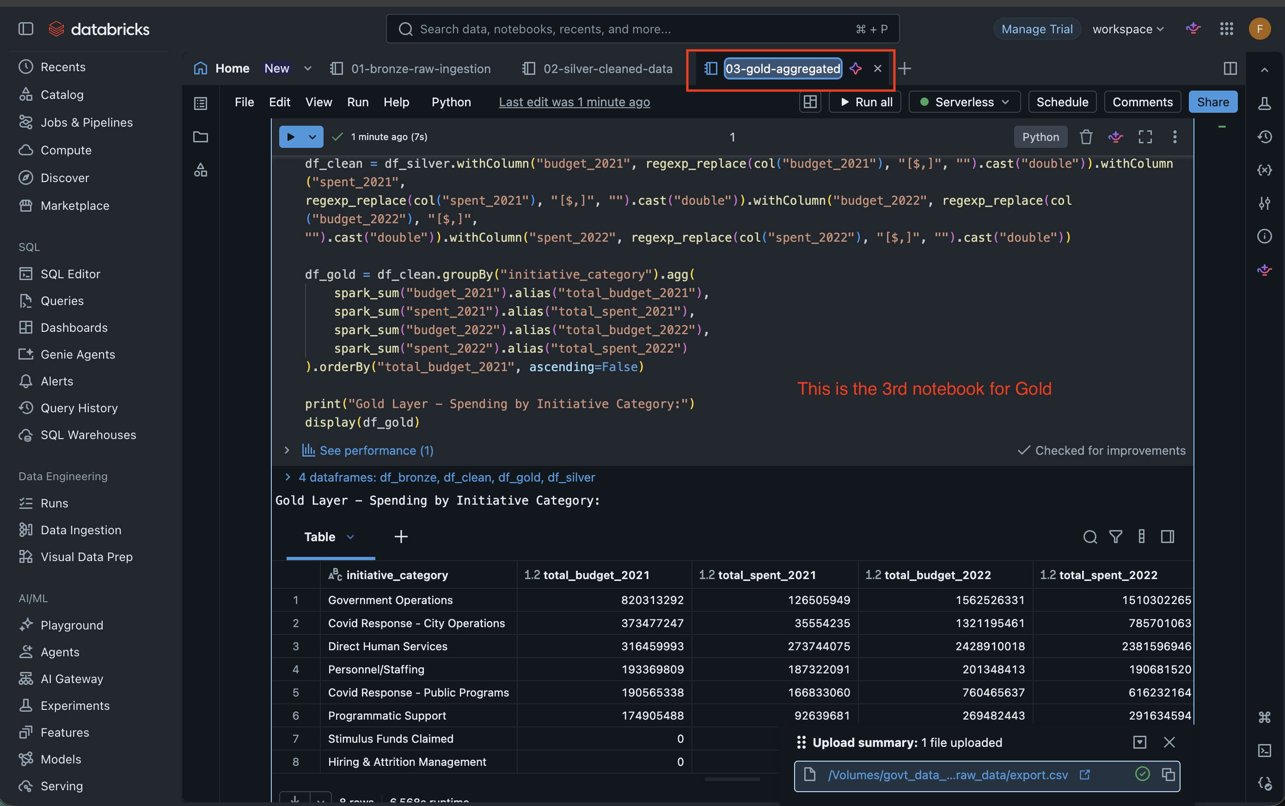Open run cell dropdown arrow

[x=312, y=137]
